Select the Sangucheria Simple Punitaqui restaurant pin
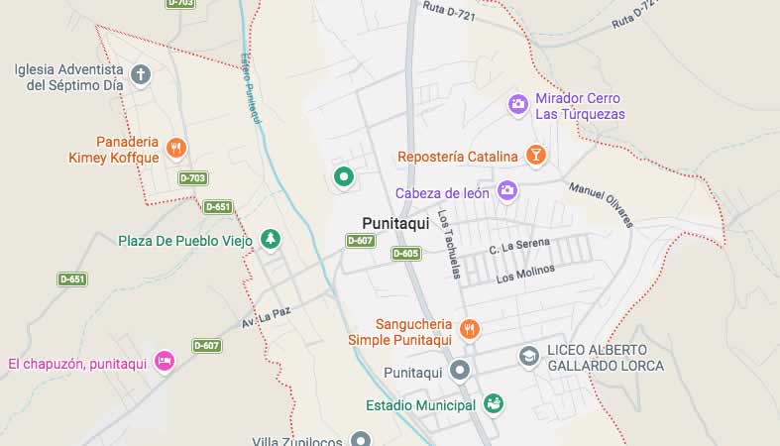 [x=469, y=330]
